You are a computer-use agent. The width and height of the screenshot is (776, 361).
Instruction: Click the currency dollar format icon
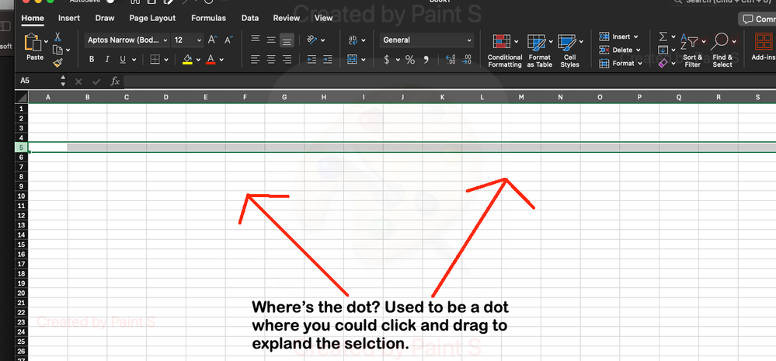[x=386, y=60]
